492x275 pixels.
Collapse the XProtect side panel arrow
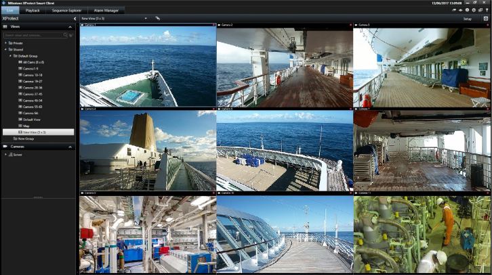point(75,18)
